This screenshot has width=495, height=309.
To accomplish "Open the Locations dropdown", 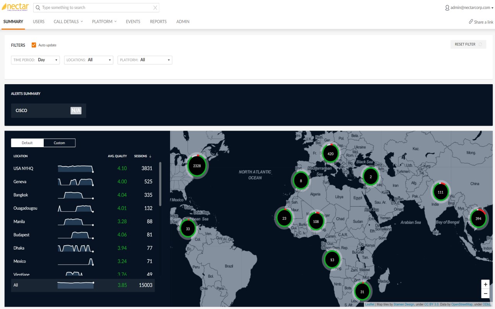I will pyautogui.click(x=89, y=60).
